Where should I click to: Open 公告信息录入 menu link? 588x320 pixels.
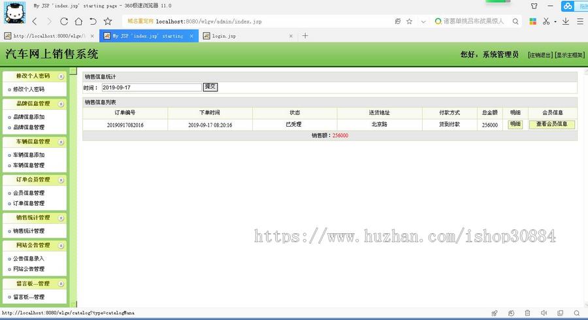(x=29, y=259)
